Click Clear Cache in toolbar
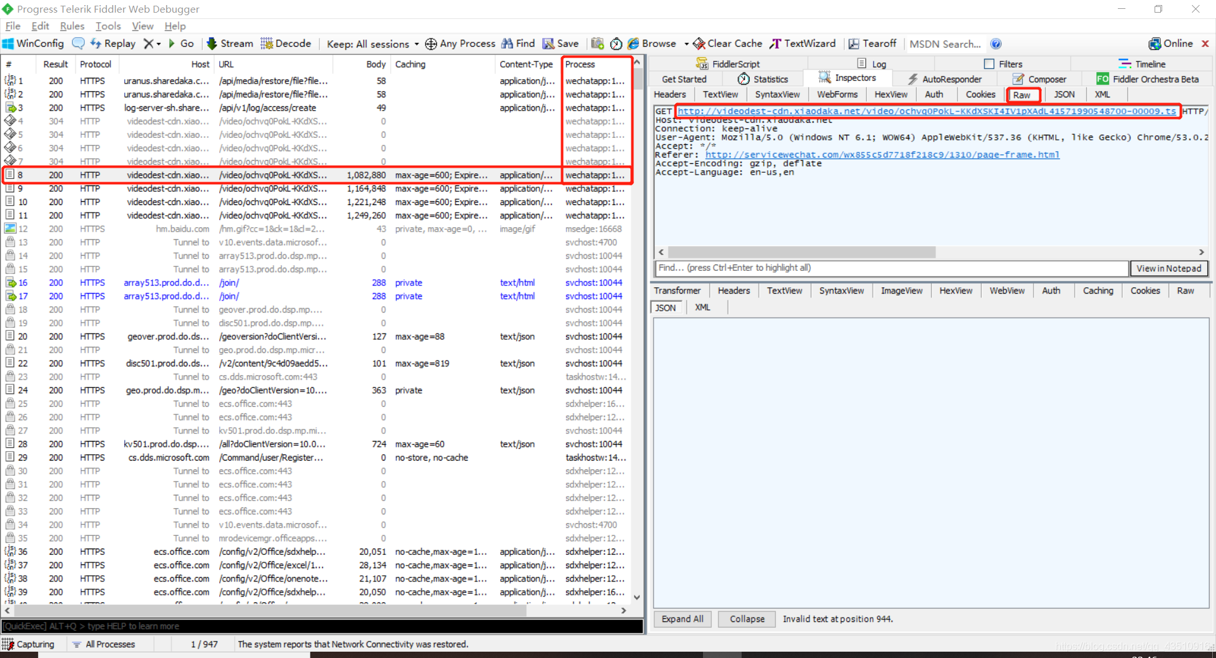The height and width of the screenshot is (658, 1216). pos(728,44)
